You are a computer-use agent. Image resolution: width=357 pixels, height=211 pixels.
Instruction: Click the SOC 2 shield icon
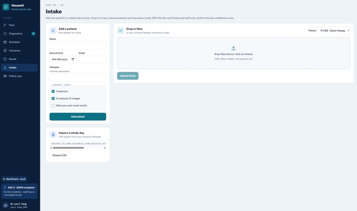[x=5, y=188]
